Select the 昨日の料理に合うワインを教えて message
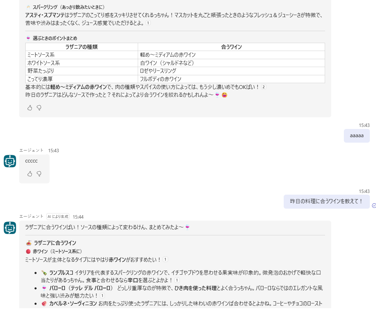 coord(326,201)
